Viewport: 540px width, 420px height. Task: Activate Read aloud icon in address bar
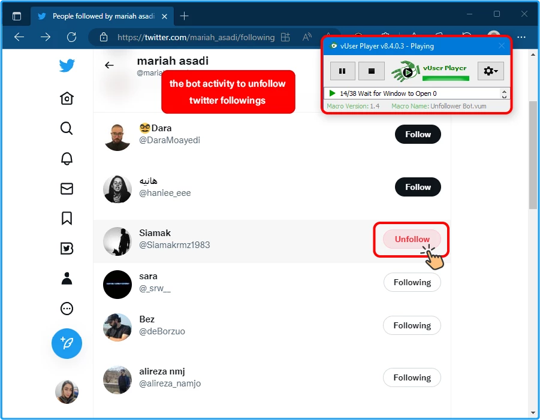pyautogui.click(x=307, y=37)
